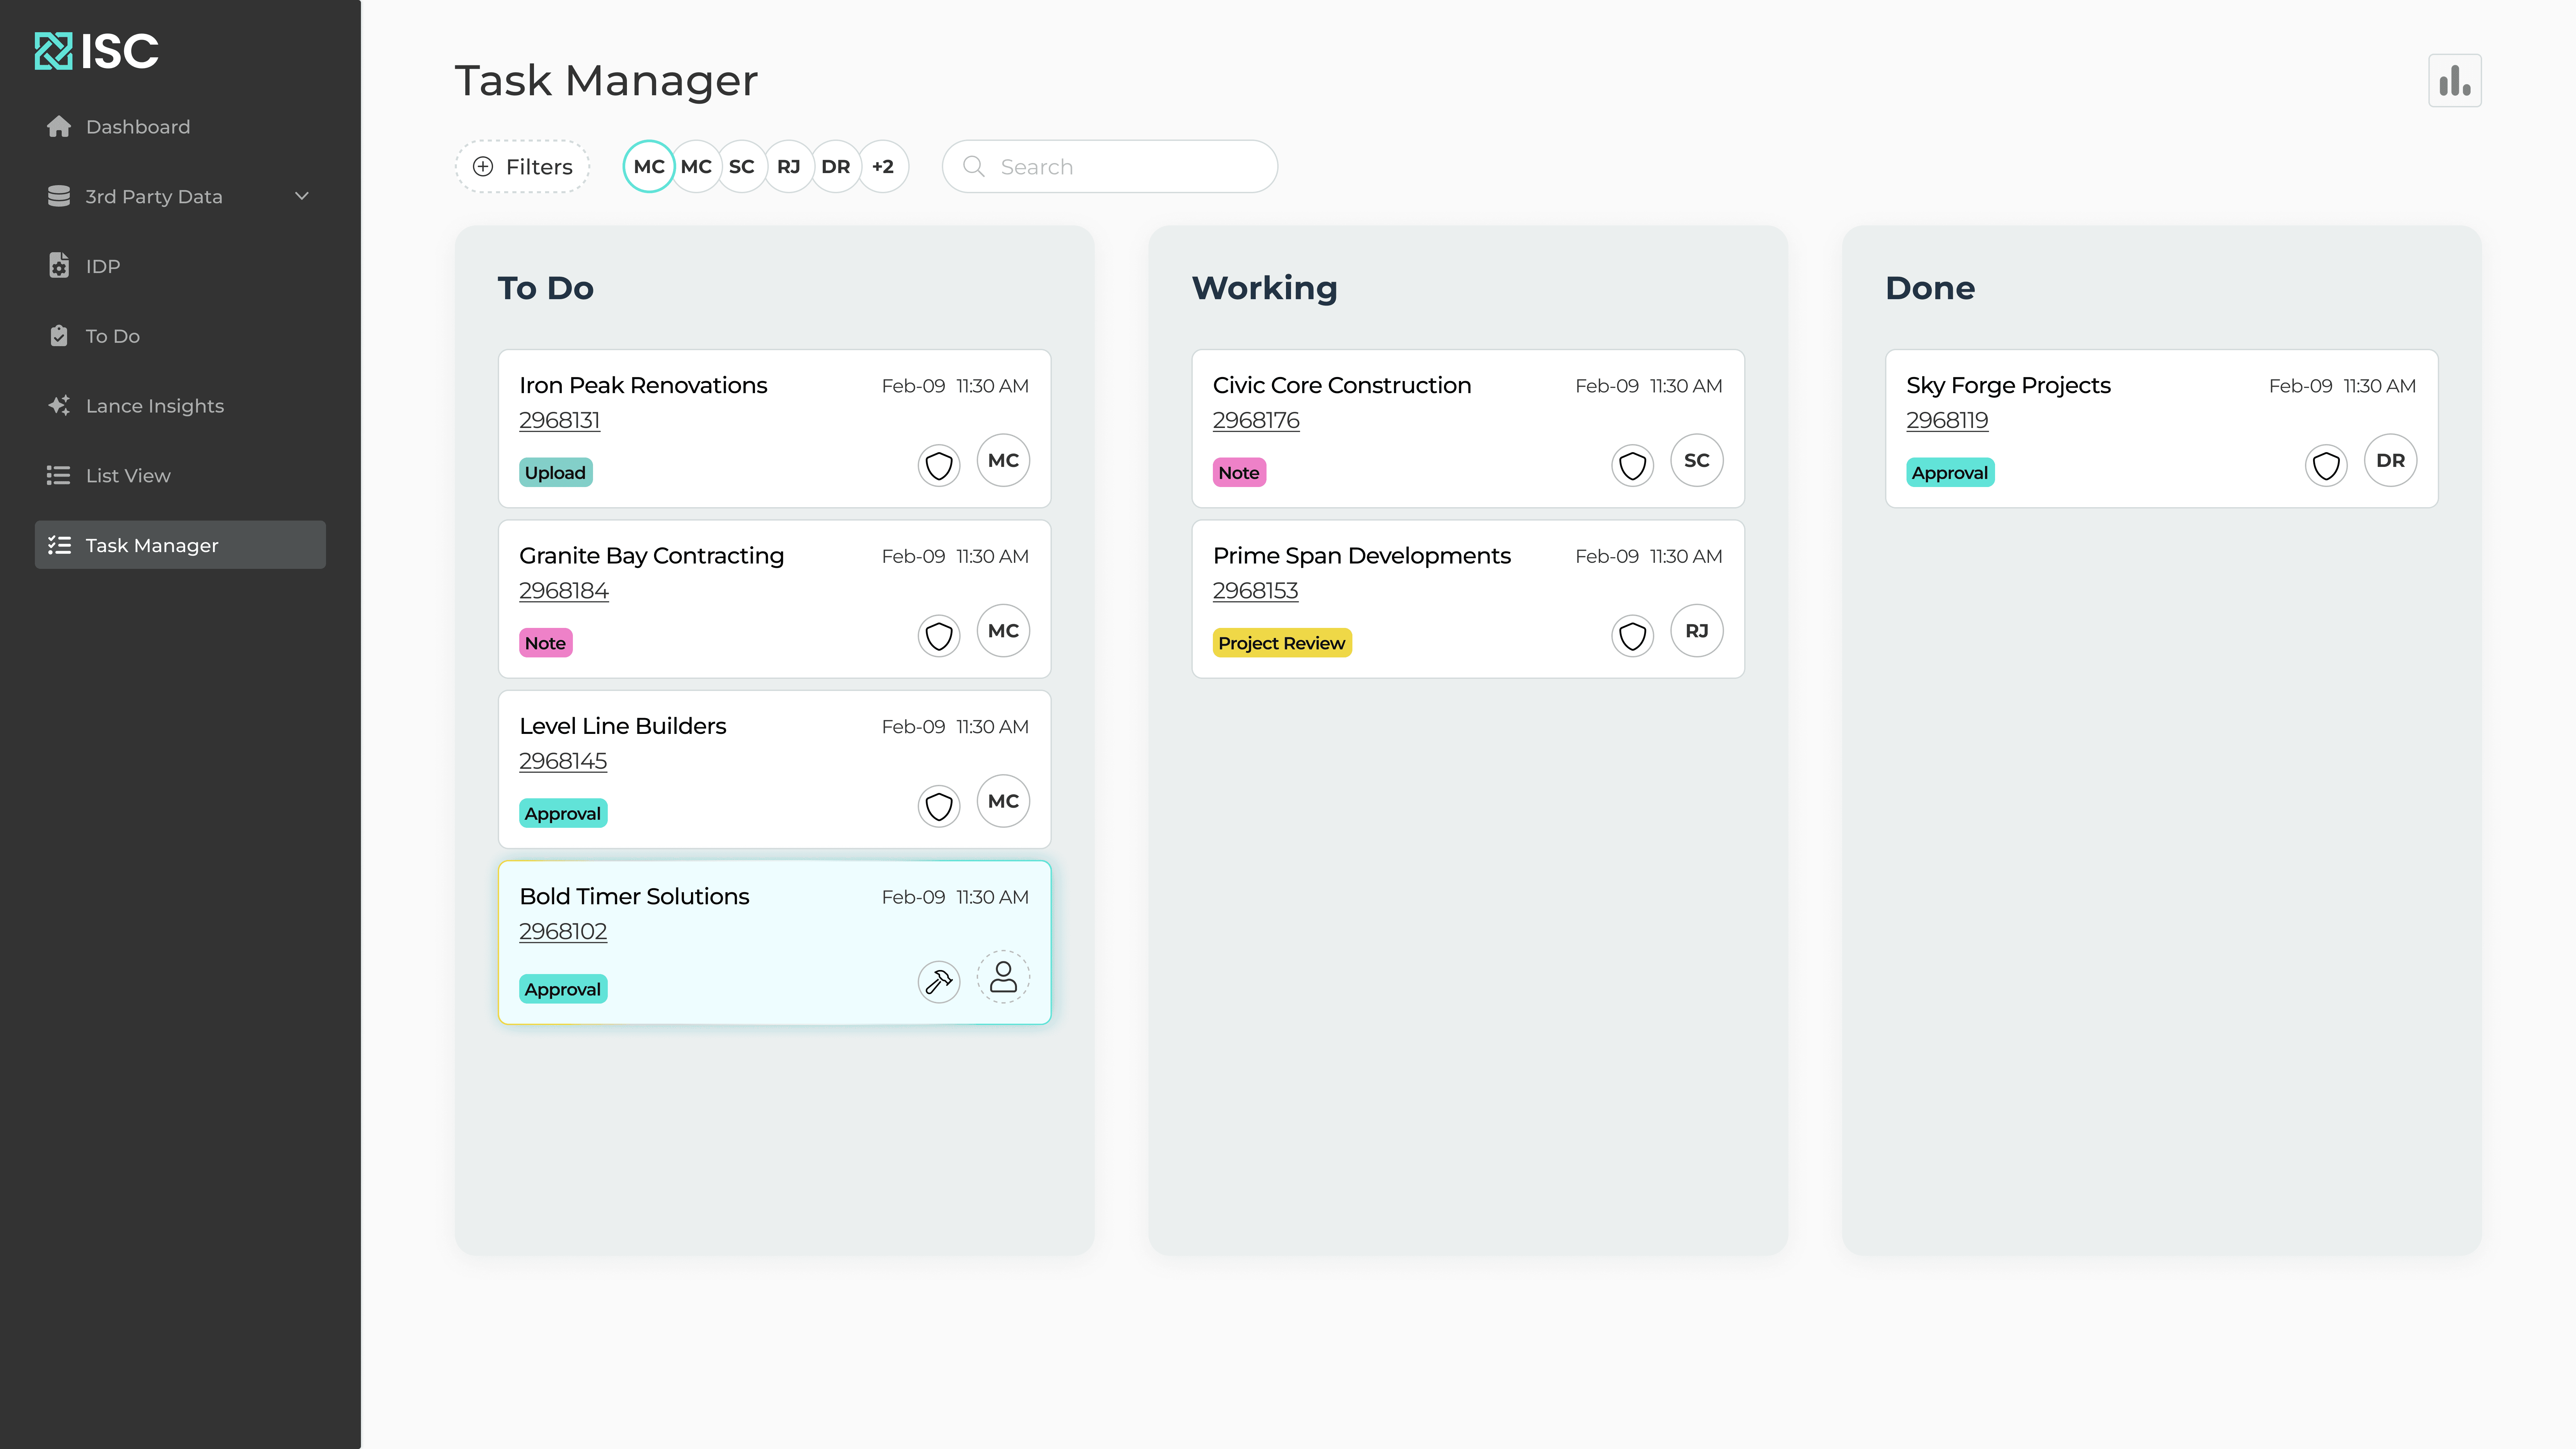This screenshot has width=2576, height=1449.
Task: Click the Dashboard home icon
Action: pos(59,127)
